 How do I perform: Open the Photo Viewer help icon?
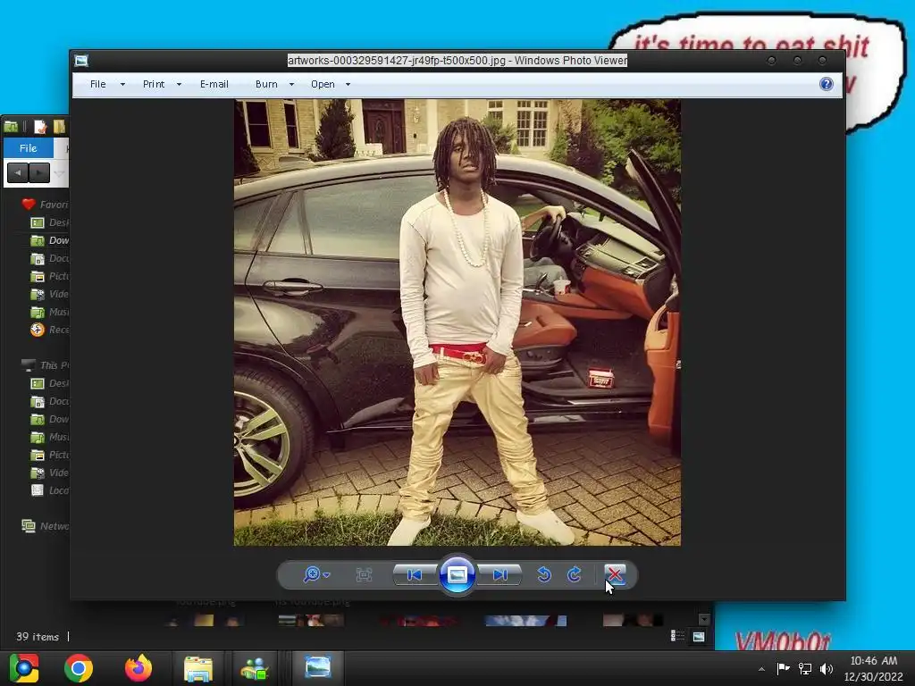(x=827, y=84)
